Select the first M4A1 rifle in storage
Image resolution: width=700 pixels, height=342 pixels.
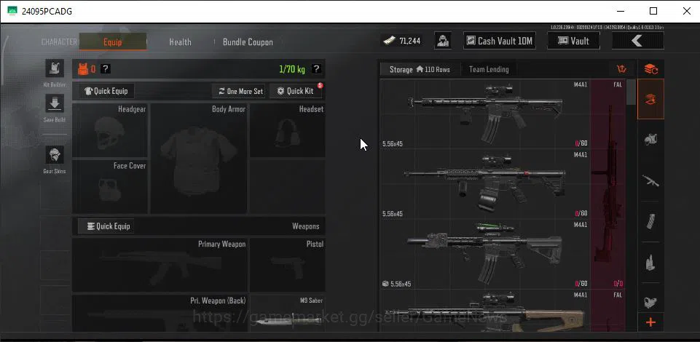pyautogui.click(x=485, y=114)
